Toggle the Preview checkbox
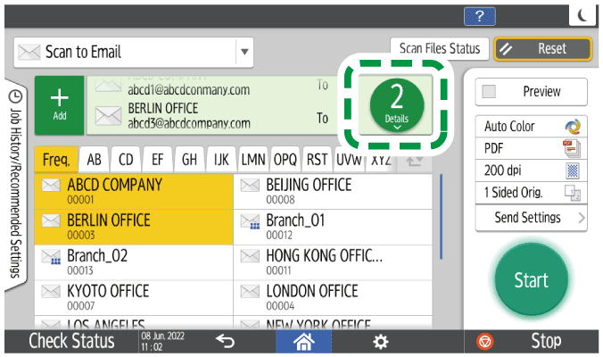Viewport: 603px width, 357px height. click(x=489, y=91)
